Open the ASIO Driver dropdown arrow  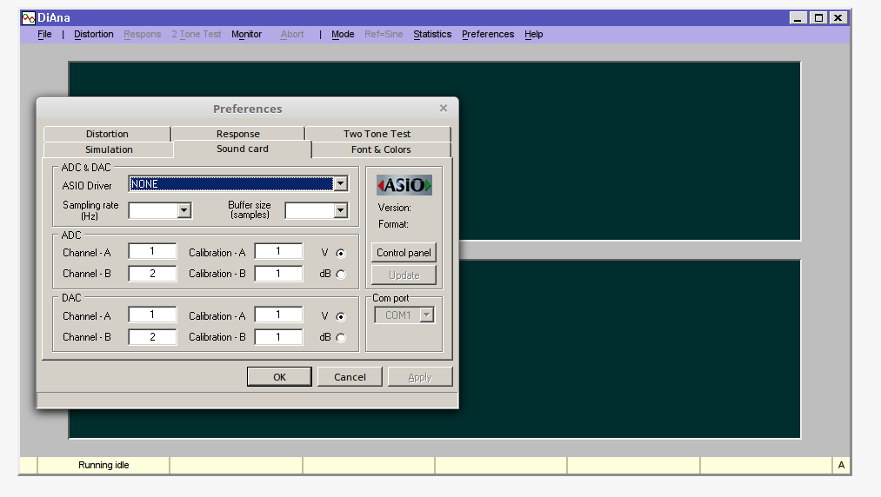[x=341, y=183]
